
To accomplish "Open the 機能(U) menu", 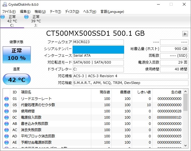I will [x=40, y=12].
